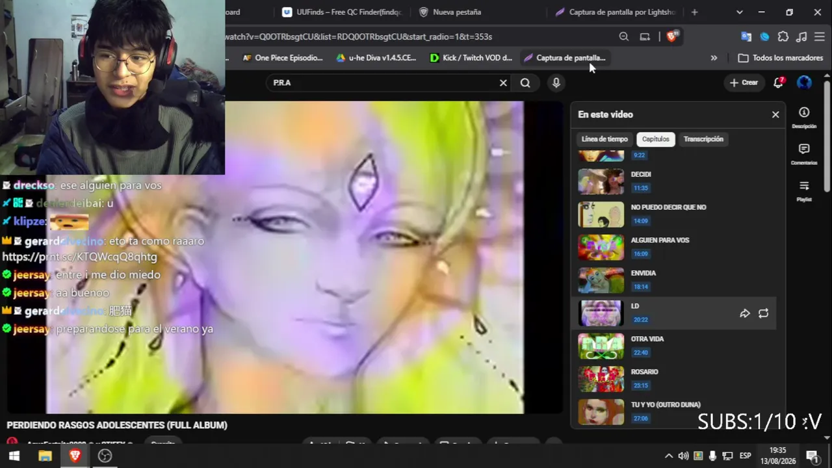Viewport: 832px width, 468px height.
Task: Open the YouTube account avatar menu
Action: [x=805, y=83]
